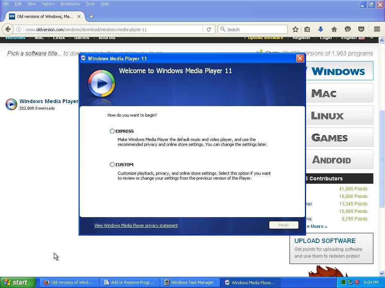Click the GAMES category banner
Image resolution: width=385 pixels, height=288 pixels.
coord(340,137)
